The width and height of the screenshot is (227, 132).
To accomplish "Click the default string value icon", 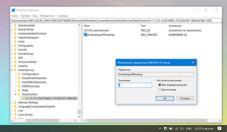I will (x=86, y=30).
